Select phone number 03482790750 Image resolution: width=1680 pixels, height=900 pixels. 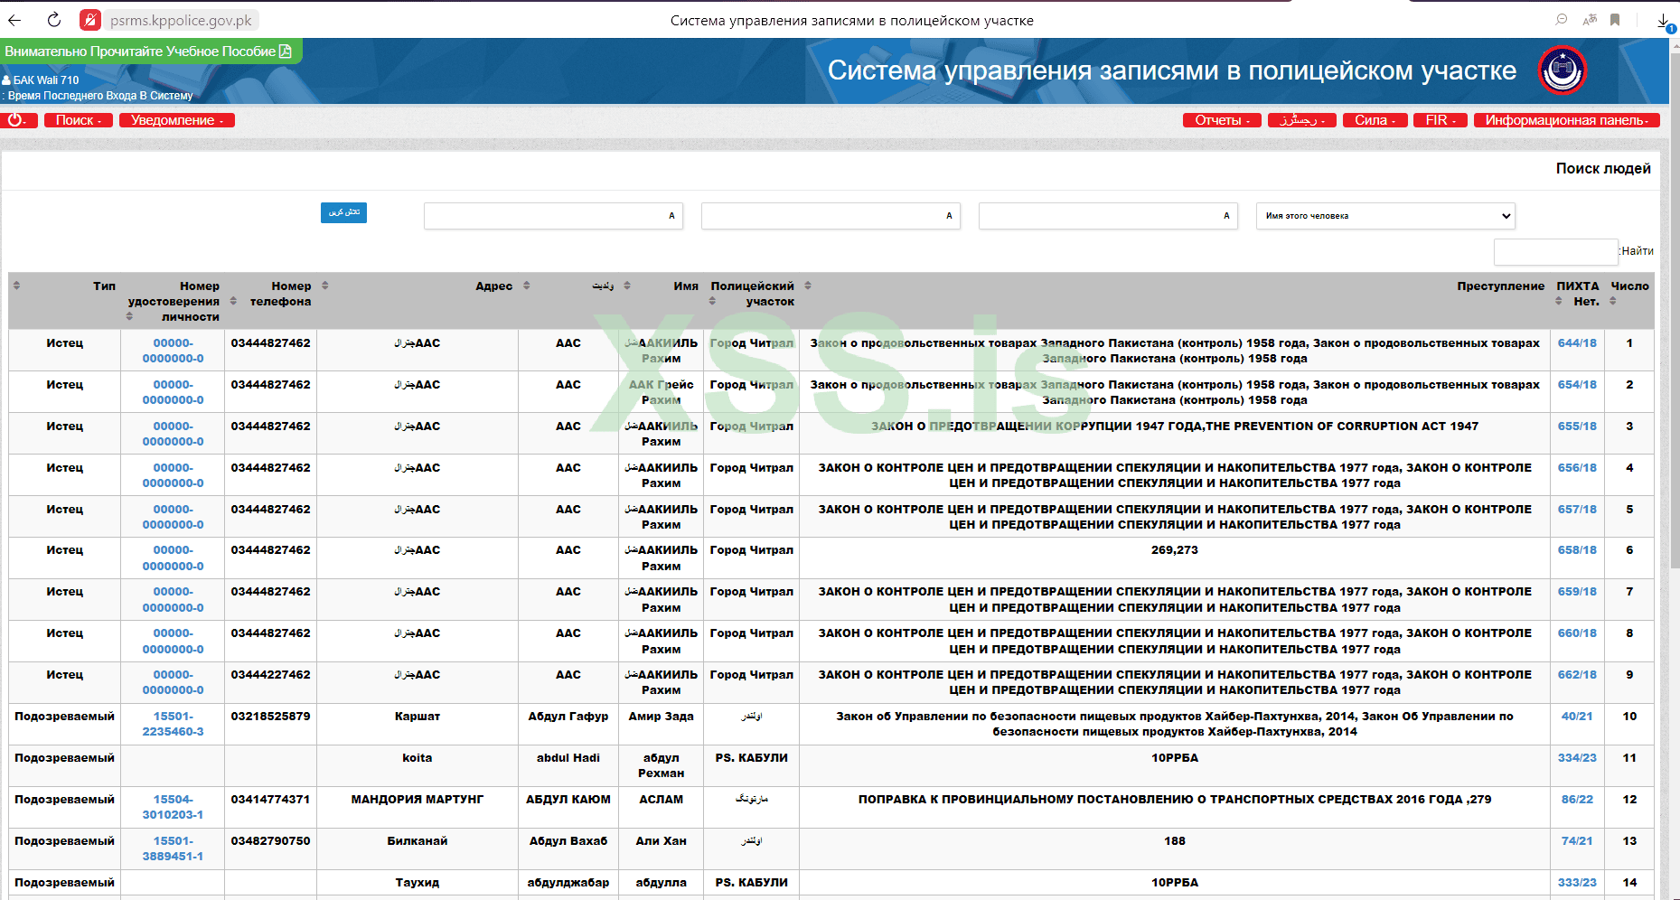[x=270, y=841]
